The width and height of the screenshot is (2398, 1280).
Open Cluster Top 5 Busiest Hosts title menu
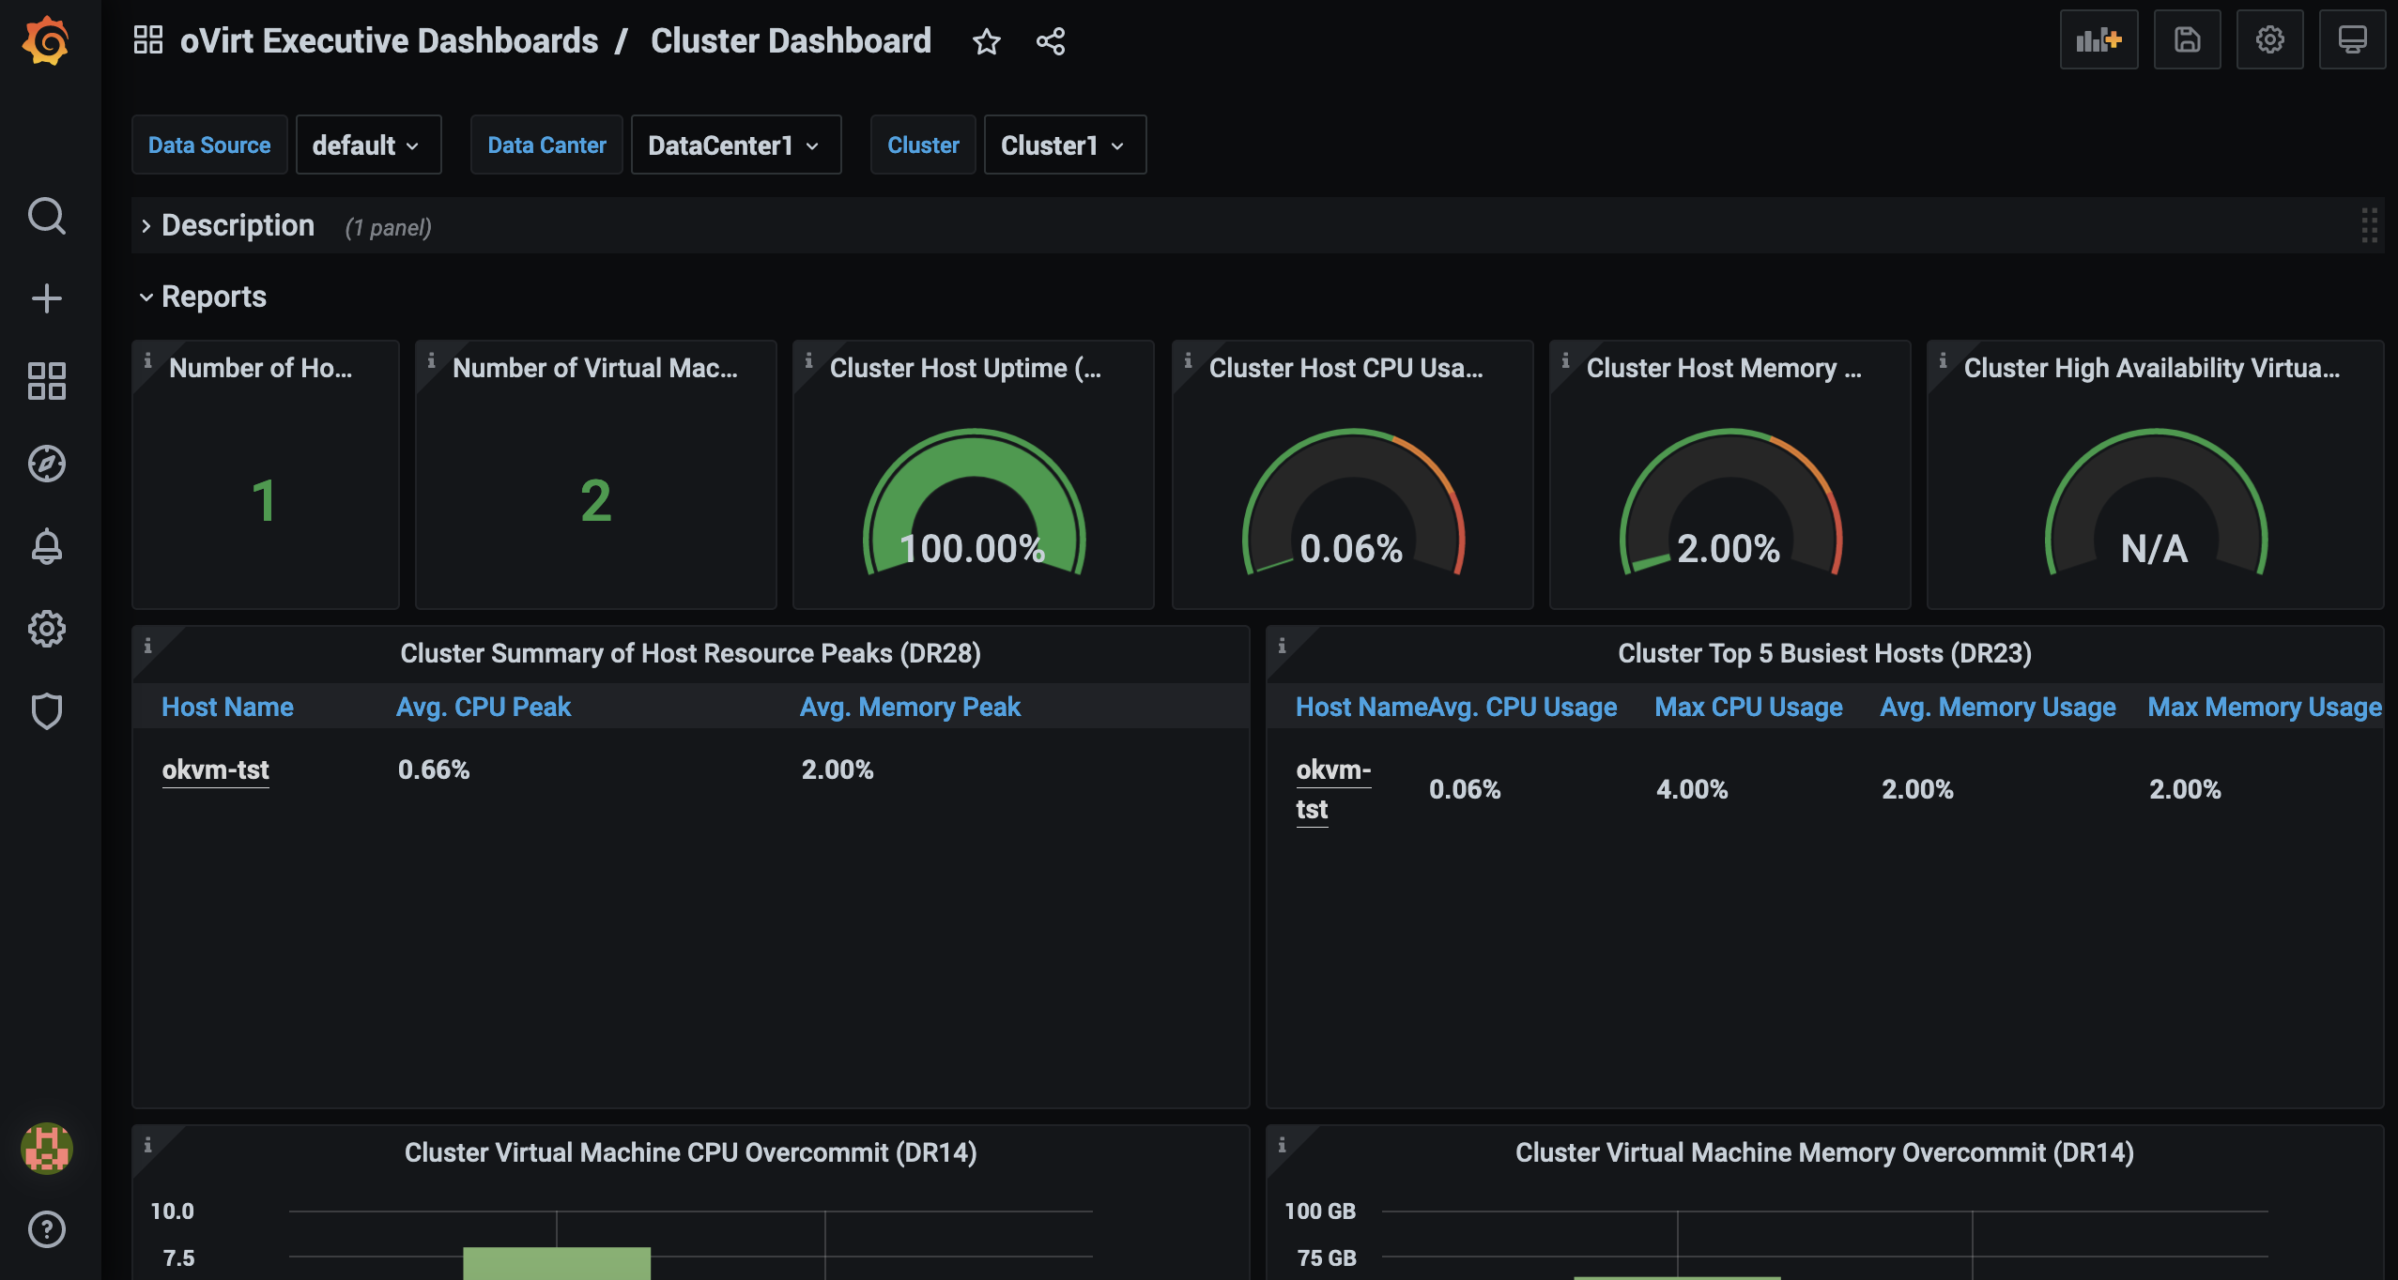1824,653
